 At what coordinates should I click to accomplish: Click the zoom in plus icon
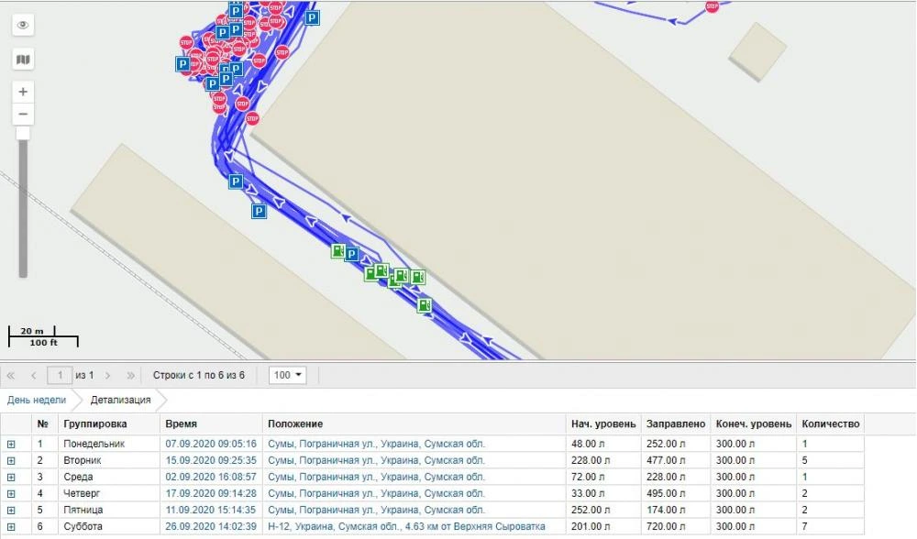[23, 91]
